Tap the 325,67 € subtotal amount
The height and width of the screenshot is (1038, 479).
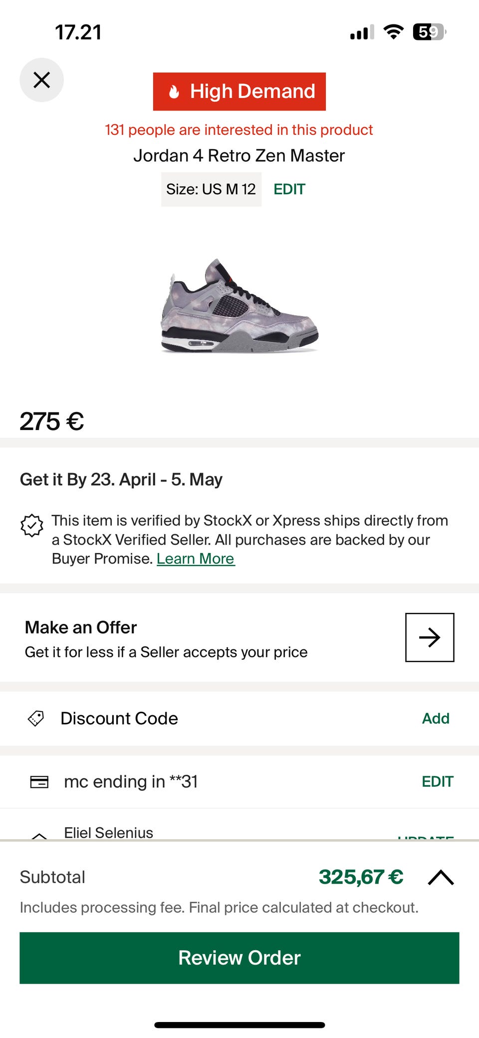(361, 877)
